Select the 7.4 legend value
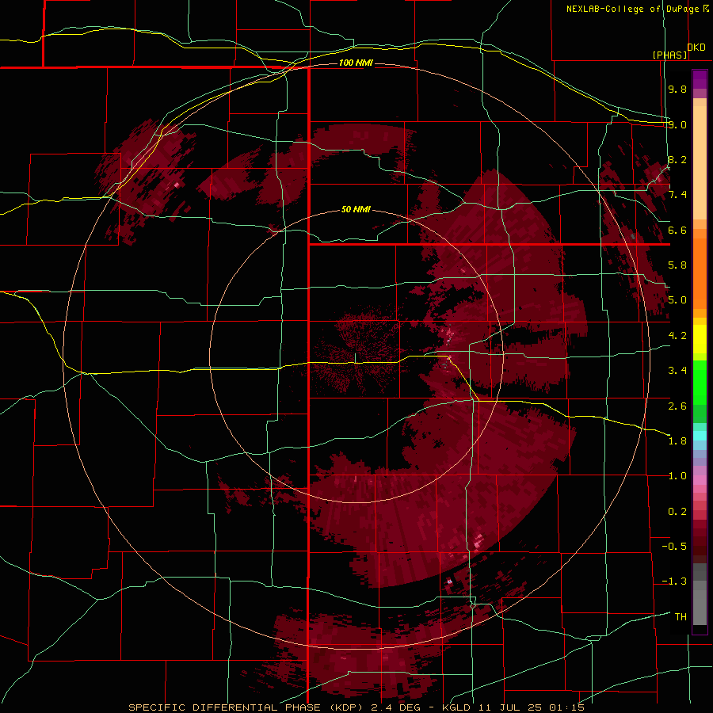This screenshot has height=713, width=713. 677,195
